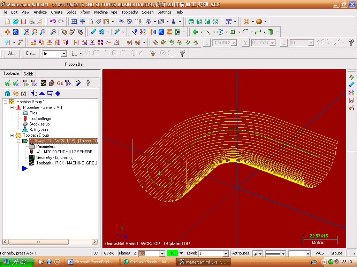
Task: Switch to the Solids tab
Action: tap(29, 74)
